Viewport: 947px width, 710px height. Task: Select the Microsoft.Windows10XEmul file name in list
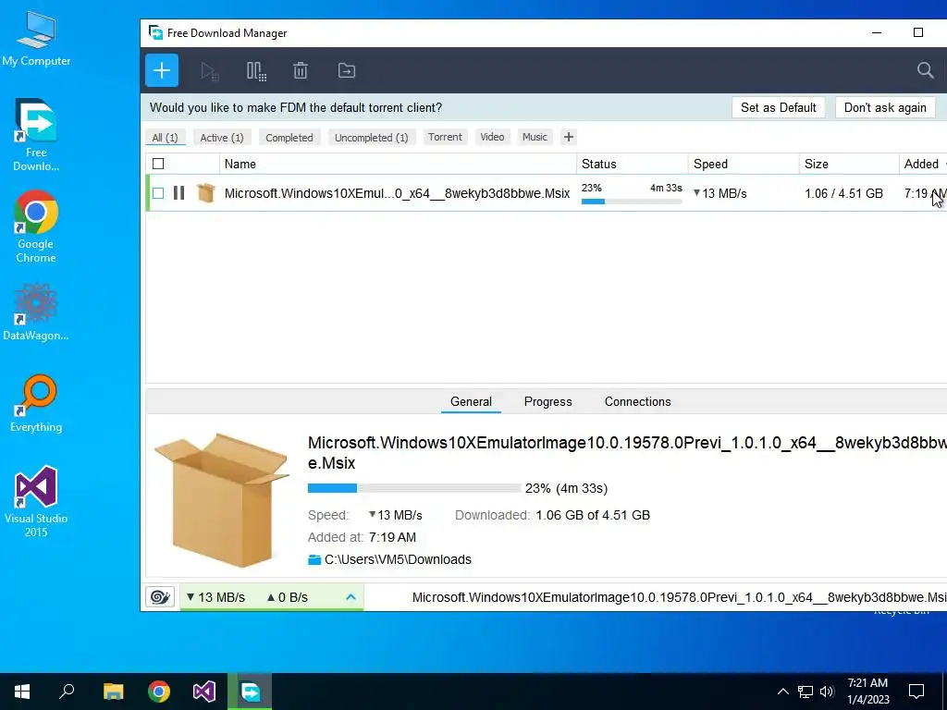click(397, 193)
